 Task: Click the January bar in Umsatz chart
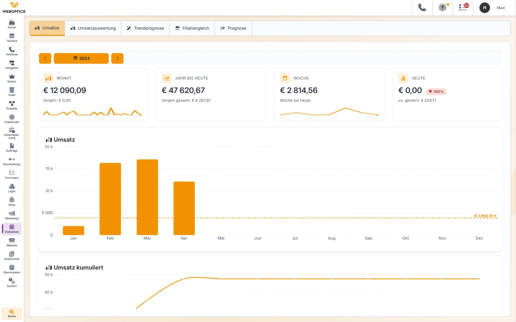pyautogui.click(x=73, y=231)
